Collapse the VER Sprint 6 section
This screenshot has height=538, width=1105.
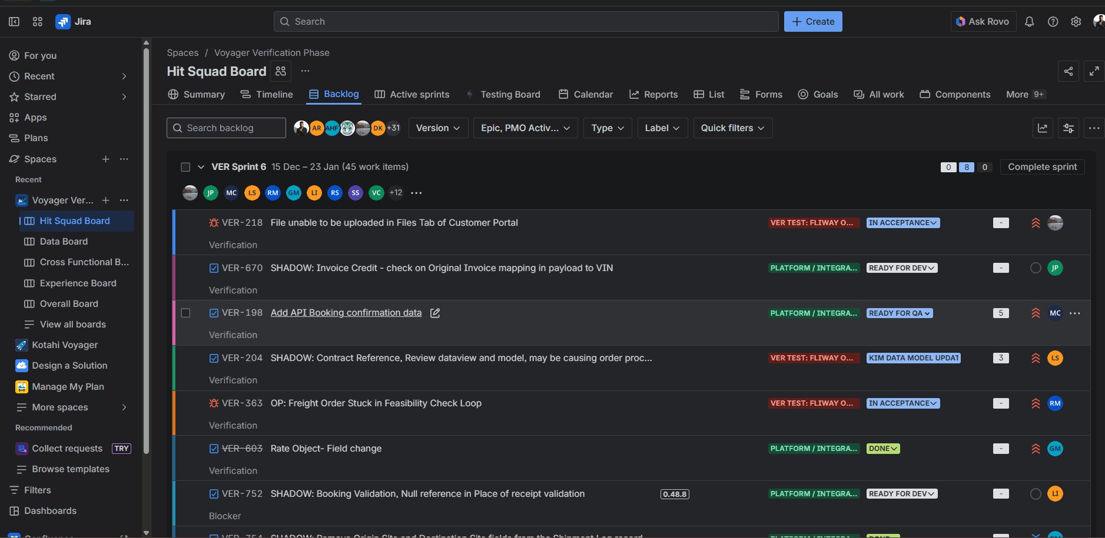pos(201,167)
